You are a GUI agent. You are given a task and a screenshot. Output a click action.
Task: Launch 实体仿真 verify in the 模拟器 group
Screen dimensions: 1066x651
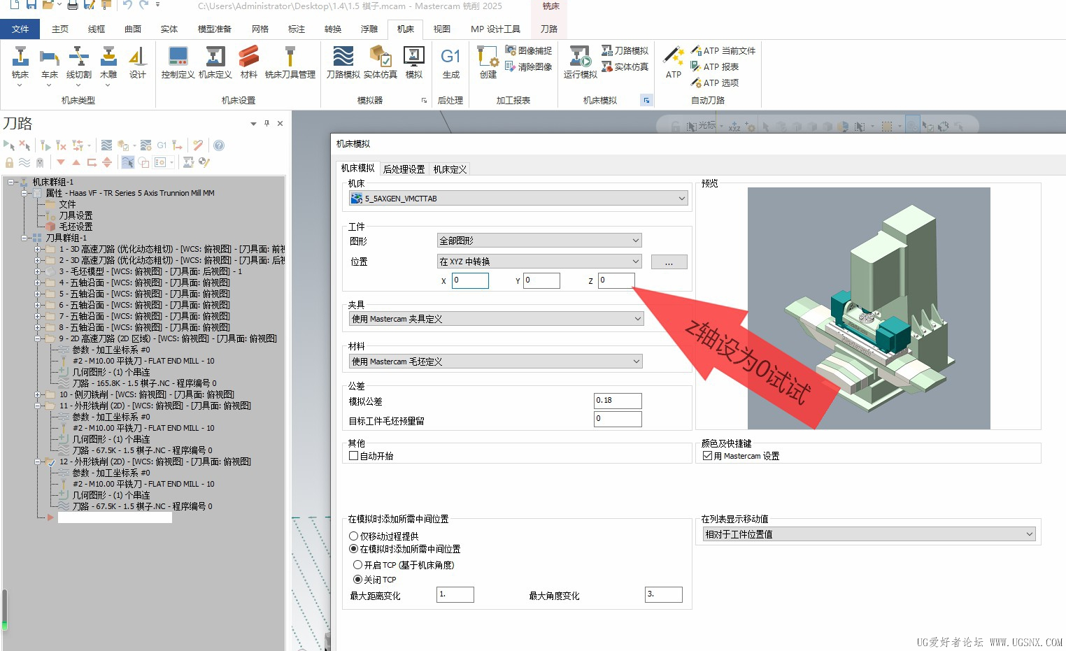[x=381, y=63]
